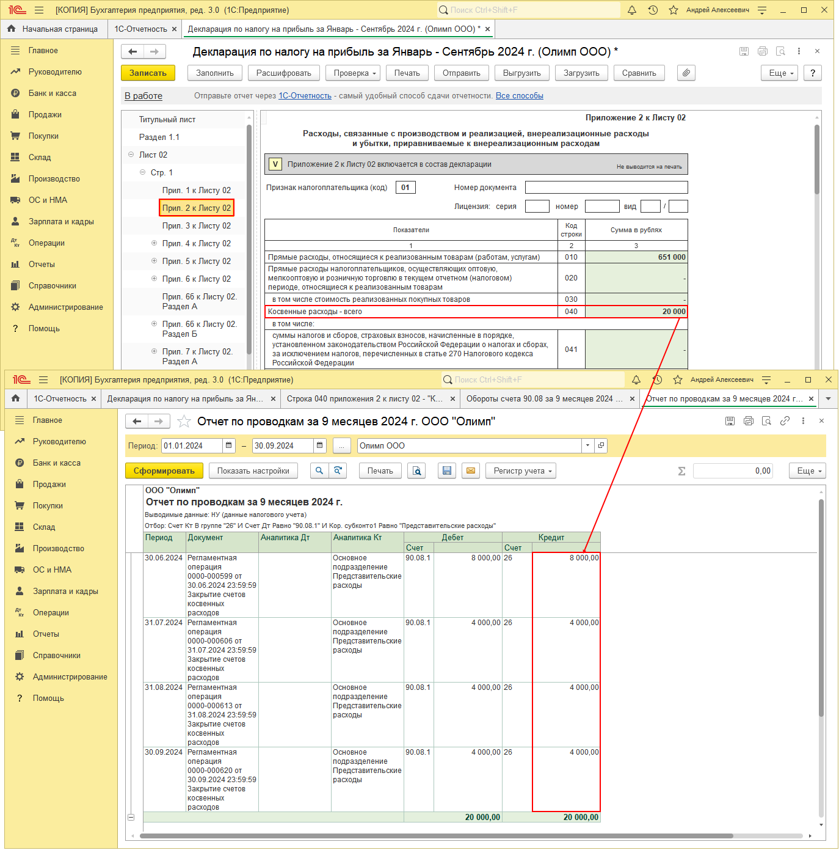839x850 pixels.
Task: Click the favorites star in the upper window title bar
Action: click(674, 10)
